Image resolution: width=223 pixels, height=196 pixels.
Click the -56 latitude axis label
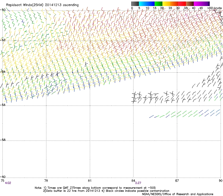pos(3,105)
